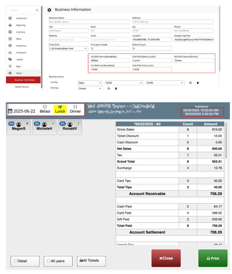The width and height of the screenshot is (232, 274).
Task: Open Sunday Open status dropdown
Action: click(x=90, y=83)
